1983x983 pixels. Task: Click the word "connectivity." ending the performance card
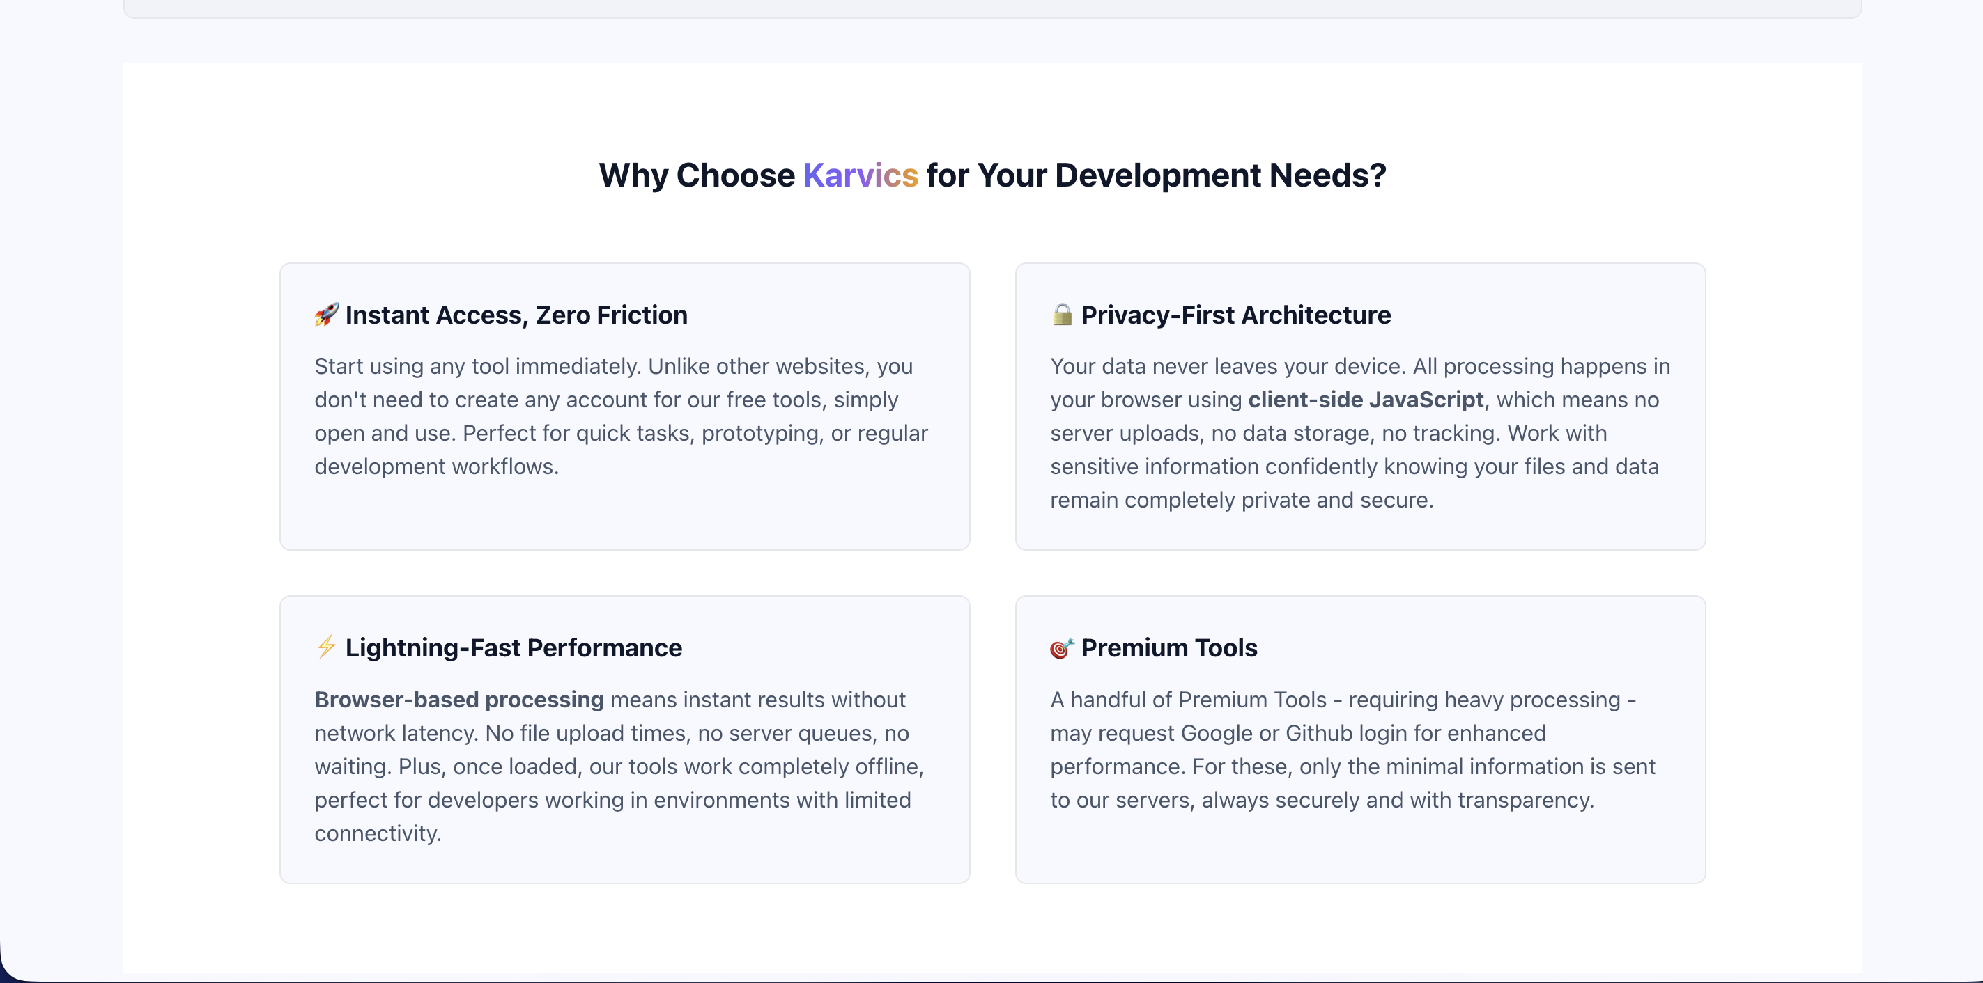378,833
